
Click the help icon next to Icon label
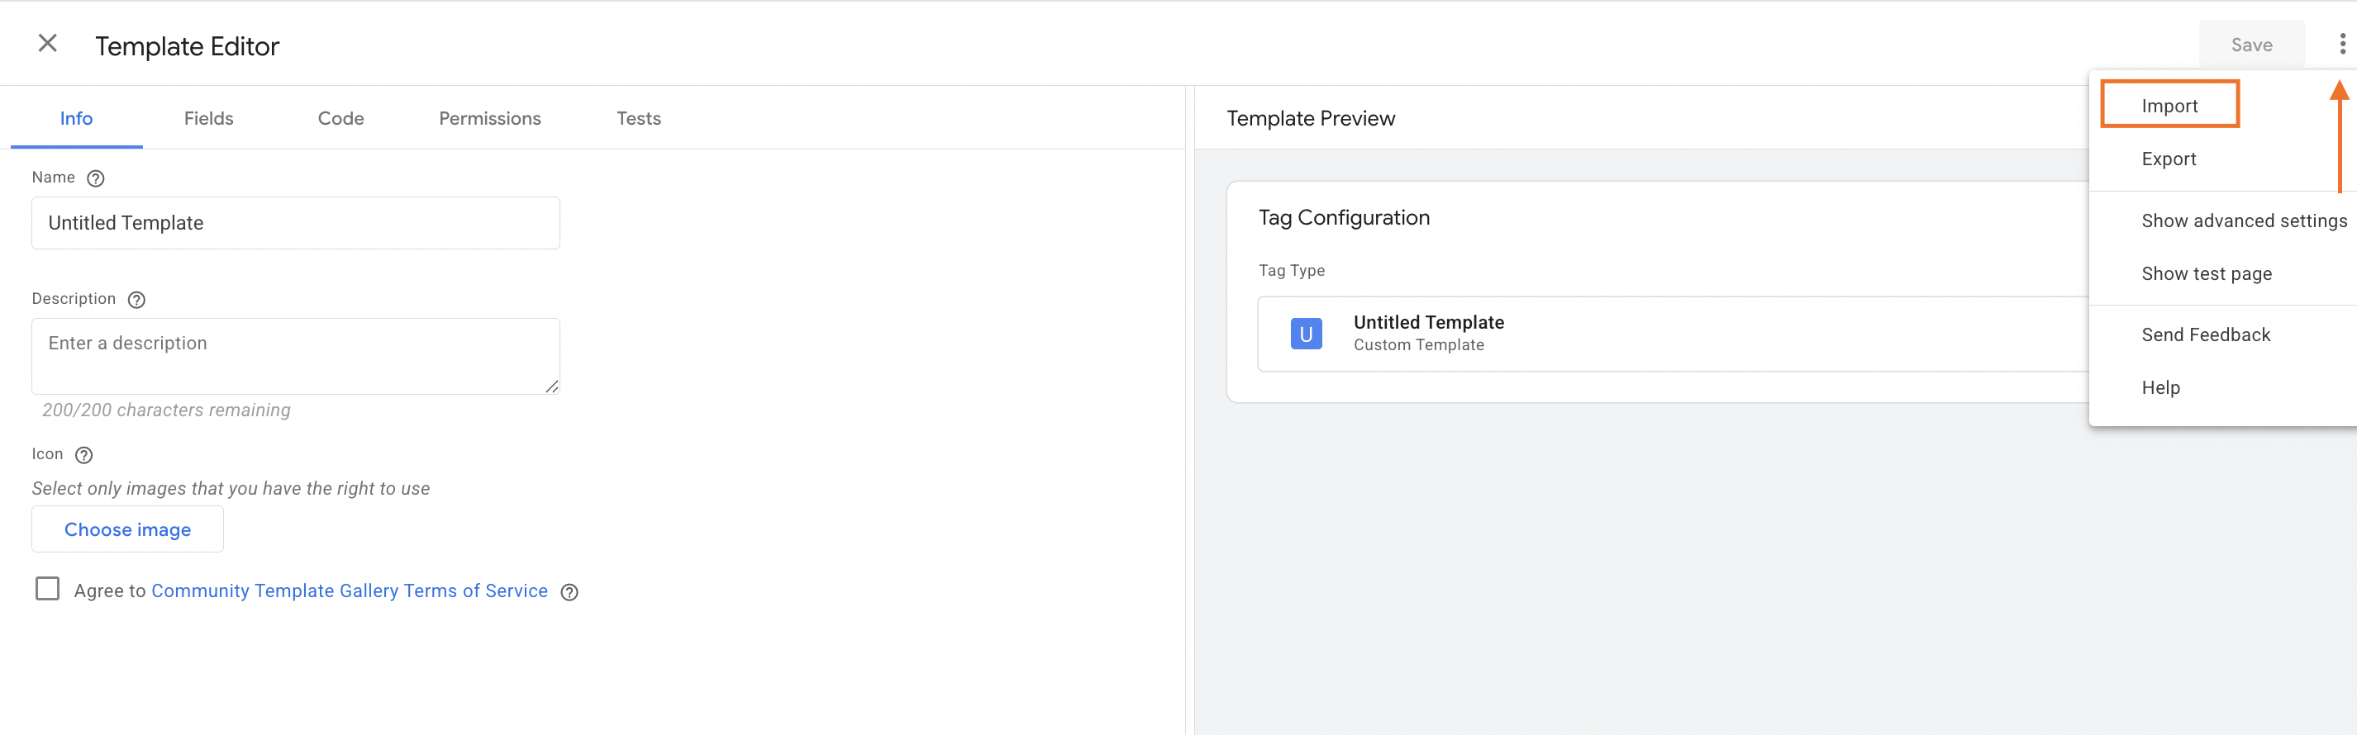(x=83, y=455)
